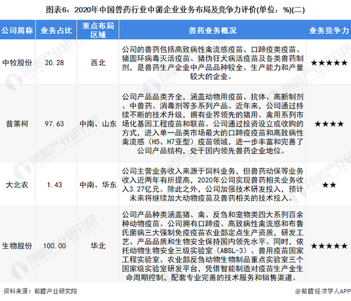The height and width of the screenshot is (301, 351).
Task: Click the value 1.43
Action: coord(54,185)
